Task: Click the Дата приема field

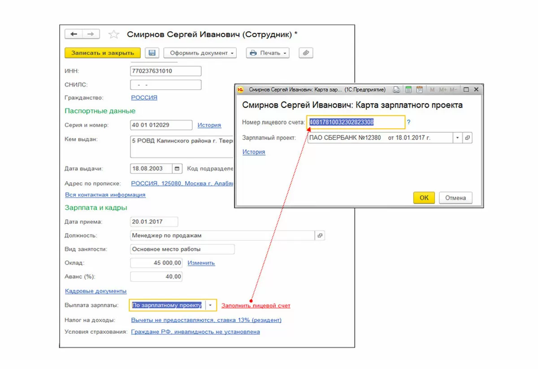Action: point(154,221)
